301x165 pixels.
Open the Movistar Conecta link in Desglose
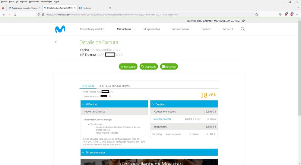click(x=162, y=119)
